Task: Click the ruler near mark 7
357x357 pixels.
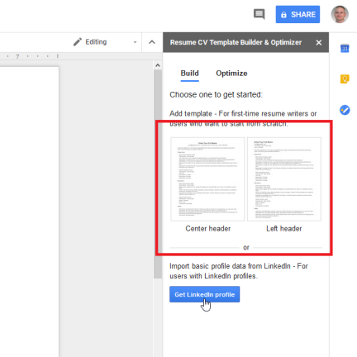Action: pos(17,56)
